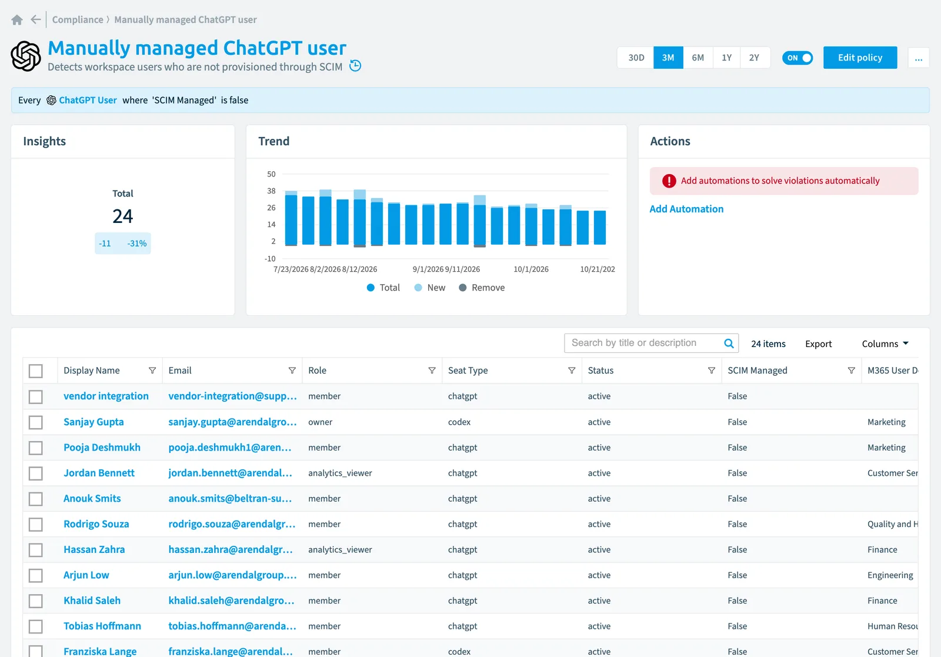Check the Sanjay Gupta row checkbox
This screenshot has height=657, width=941.
[36, 422]
